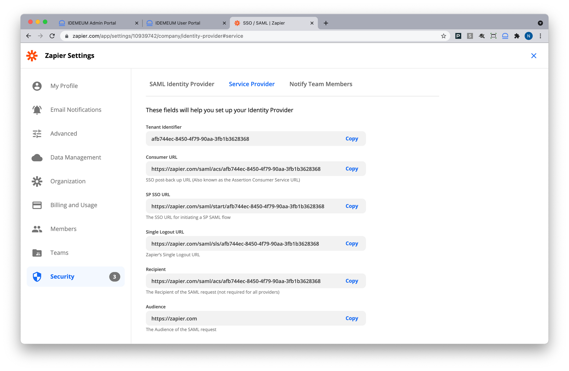
Task: Click the Teams folder icon
Action: tap(37, 253)
